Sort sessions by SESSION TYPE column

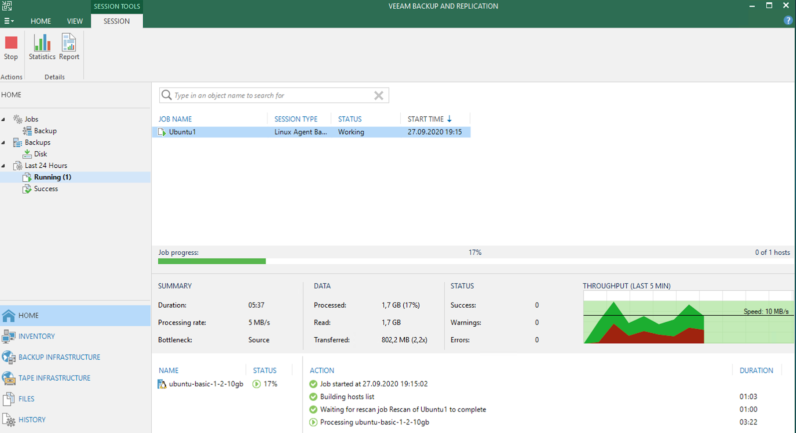point(296,119)
